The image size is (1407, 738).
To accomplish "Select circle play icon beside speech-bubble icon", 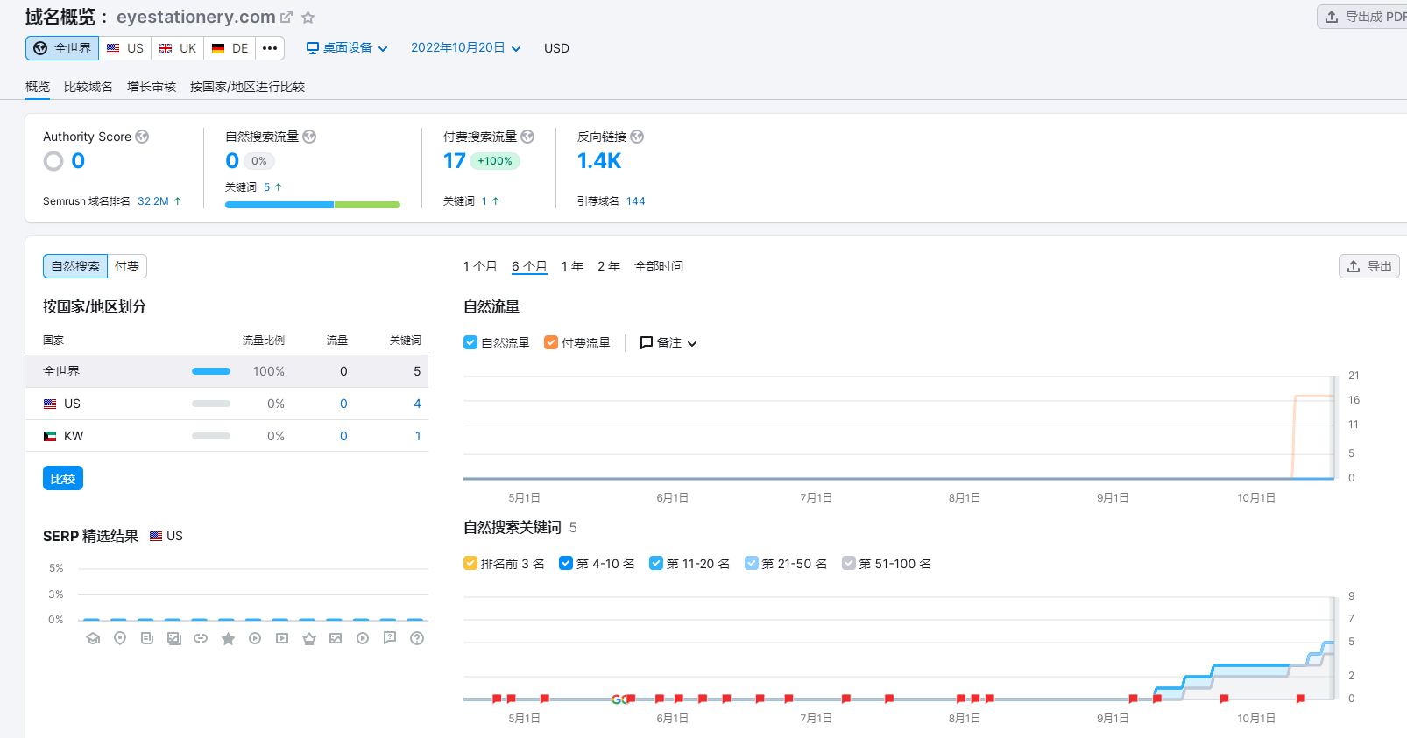I will pyautogui.click(x=363, y=638).
